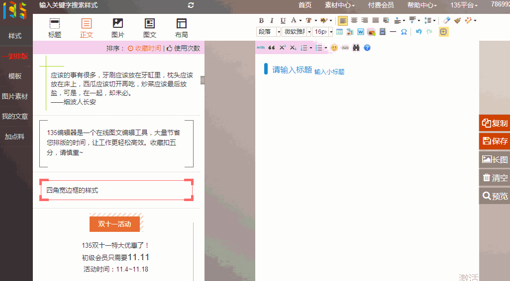Screen dimensions: 510x281
Task: Switch to the 图片 style tab
Action: (x=118, y=28)
